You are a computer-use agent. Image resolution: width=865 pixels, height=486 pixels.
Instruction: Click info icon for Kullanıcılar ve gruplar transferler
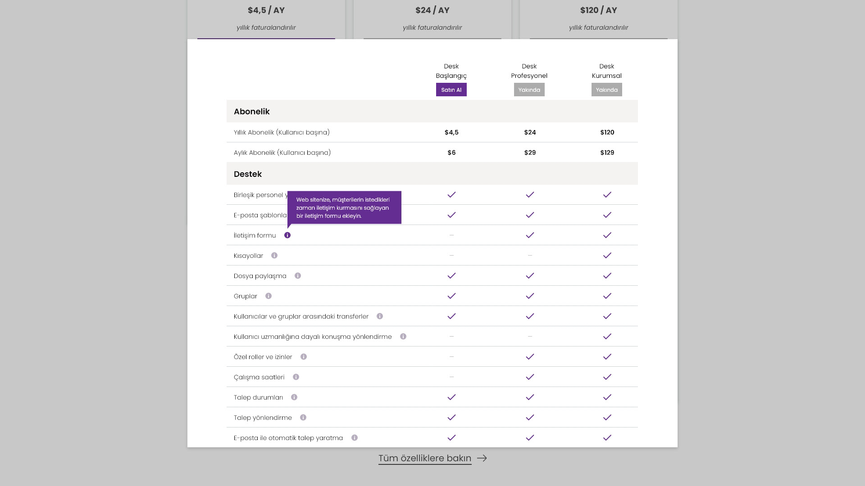380,316
